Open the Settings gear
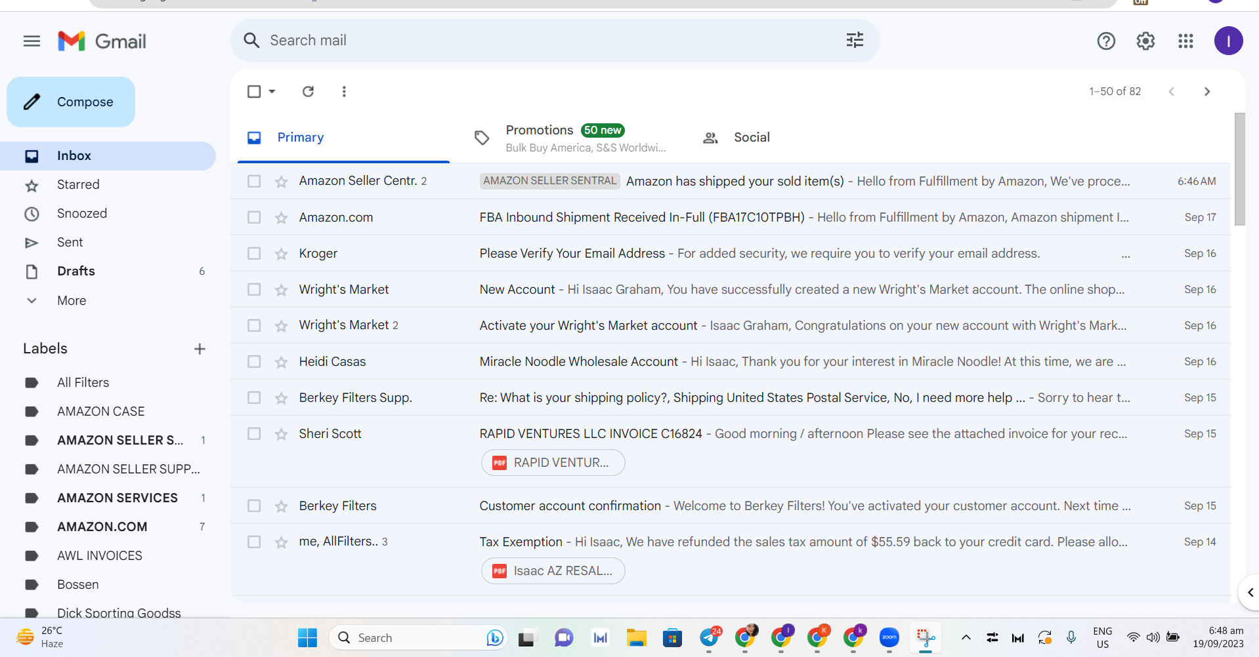 tap(1145, 41)
